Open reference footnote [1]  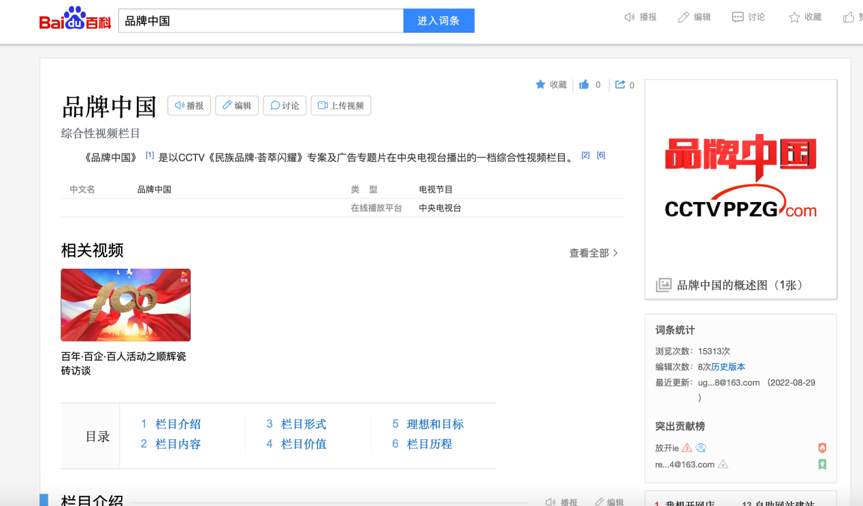coord(150,155)
